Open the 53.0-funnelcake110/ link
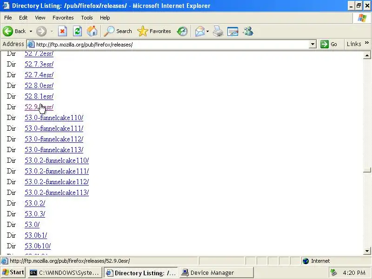Screen dimensions: 372x279 [54, 118]
